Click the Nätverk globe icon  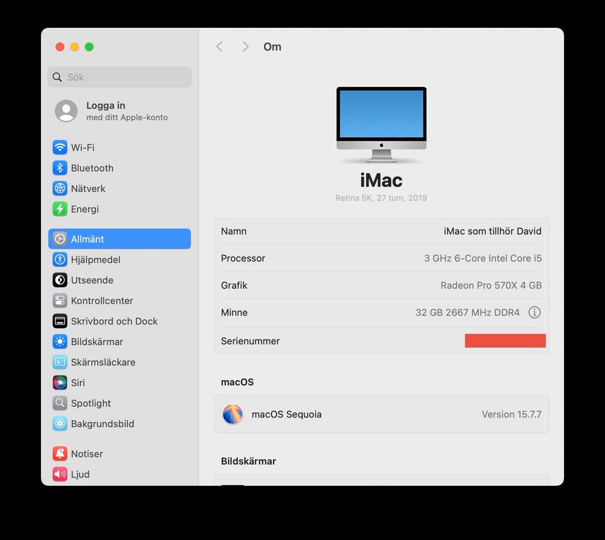point(60,188)
